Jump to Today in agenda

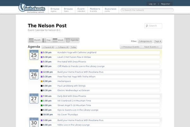[x=73, y=47]
